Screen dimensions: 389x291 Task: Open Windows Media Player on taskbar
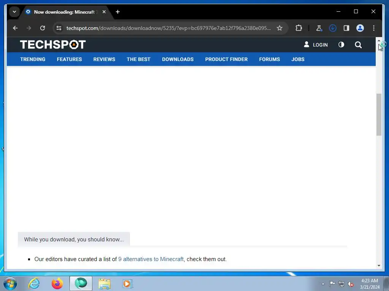pos(128,283)
